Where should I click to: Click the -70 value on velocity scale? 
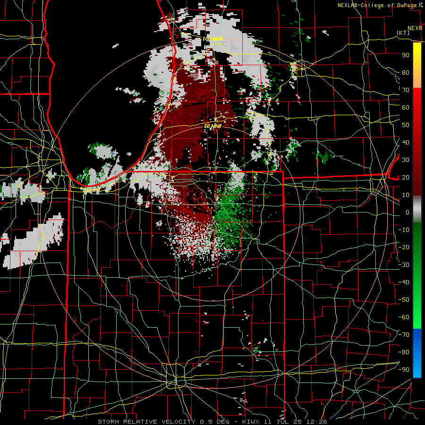tap(404, 335)
